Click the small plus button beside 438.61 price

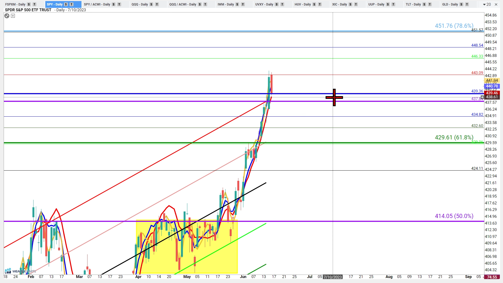(x=482, y=97)
